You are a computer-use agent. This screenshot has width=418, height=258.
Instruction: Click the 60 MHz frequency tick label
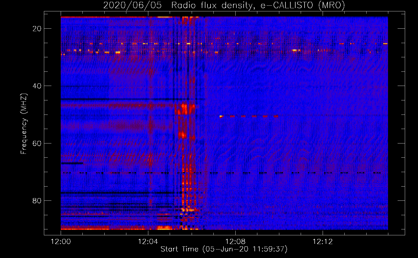(37, 143)
